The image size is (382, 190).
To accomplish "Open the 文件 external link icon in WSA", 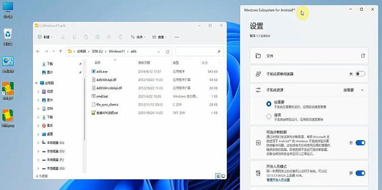I will (363, 56).
